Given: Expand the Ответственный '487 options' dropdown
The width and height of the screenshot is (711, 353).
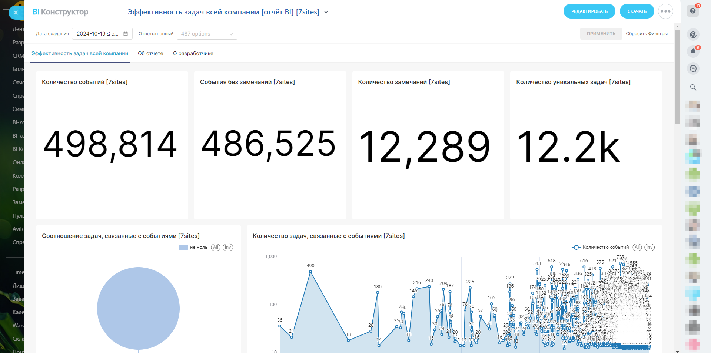Looking at the screenshot, I should click(207, 34).
